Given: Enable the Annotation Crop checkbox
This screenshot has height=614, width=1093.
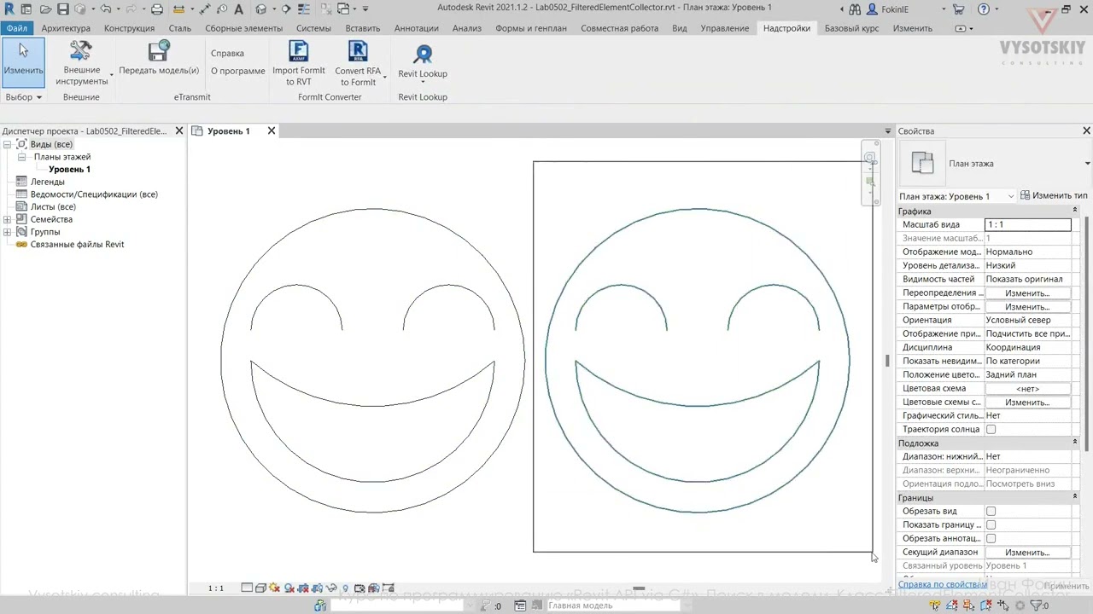Looking at the screenshot, I should (x=991, y=538).
